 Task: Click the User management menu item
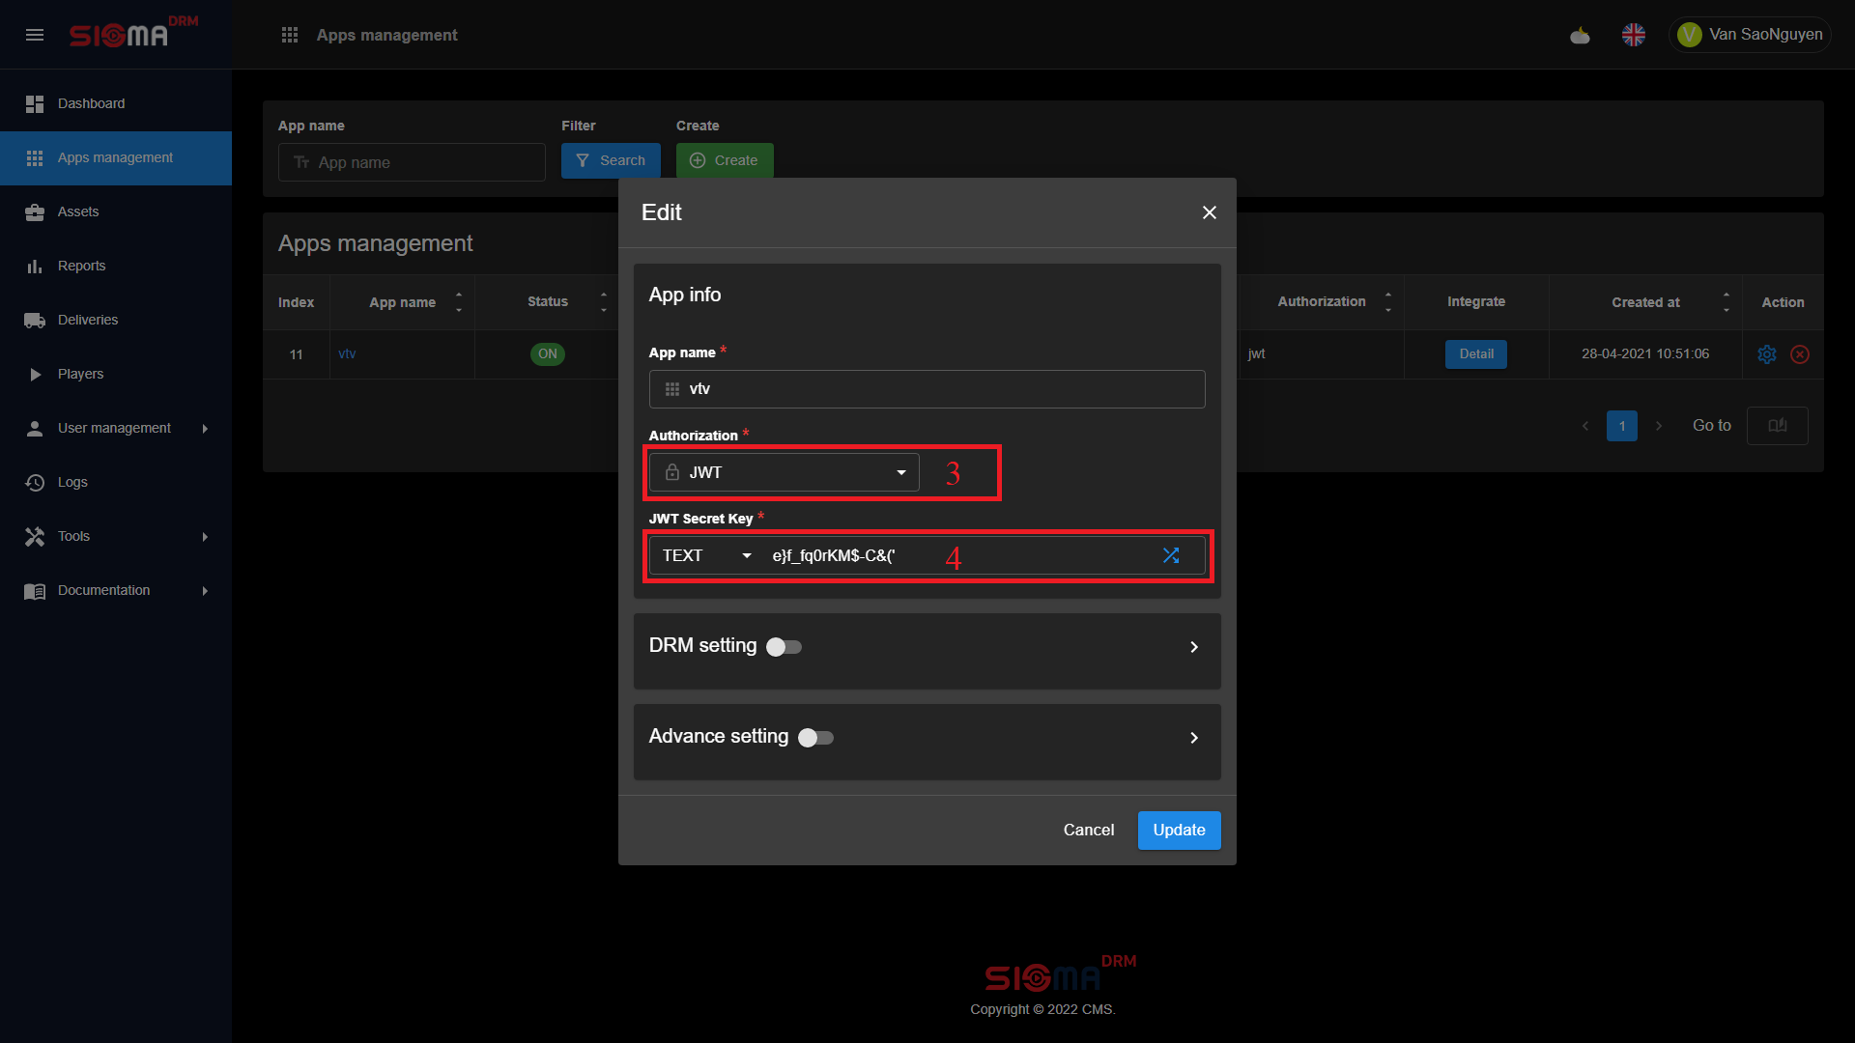click(x=115, y=428)
